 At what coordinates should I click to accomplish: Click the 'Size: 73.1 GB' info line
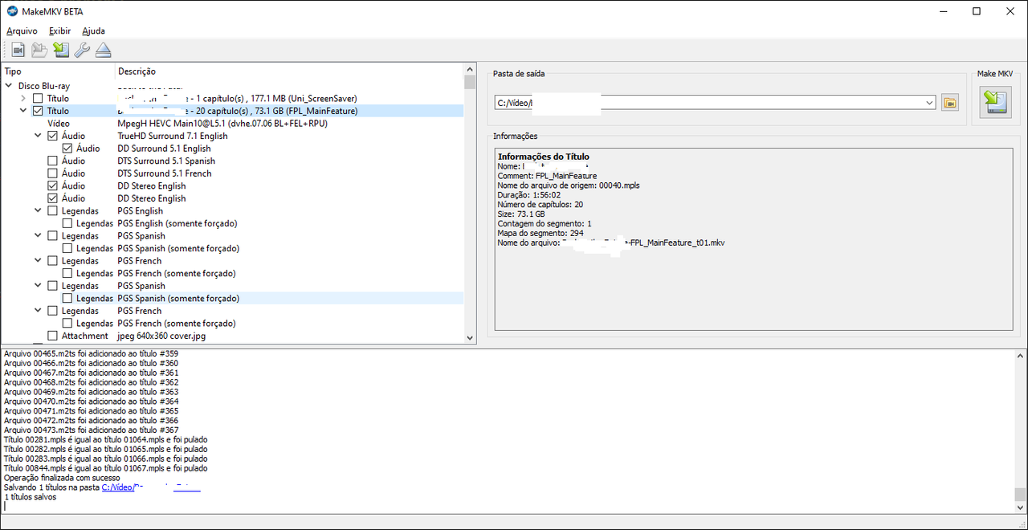[521, 214]
